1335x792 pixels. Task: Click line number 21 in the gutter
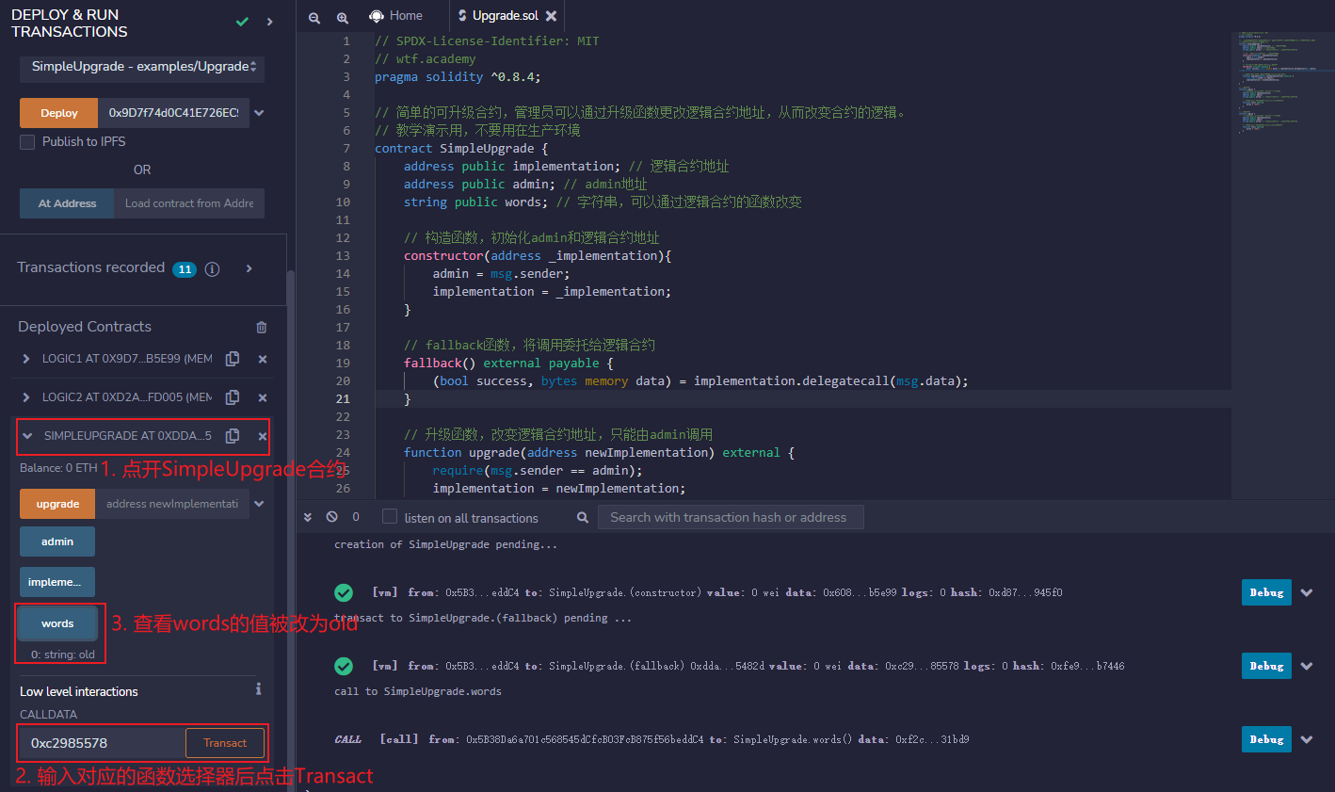pos(343,399)
